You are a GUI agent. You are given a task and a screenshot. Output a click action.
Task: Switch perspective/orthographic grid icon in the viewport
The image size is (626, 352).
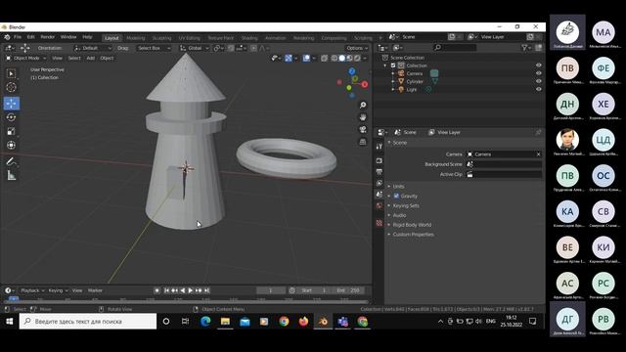[363, 142]
